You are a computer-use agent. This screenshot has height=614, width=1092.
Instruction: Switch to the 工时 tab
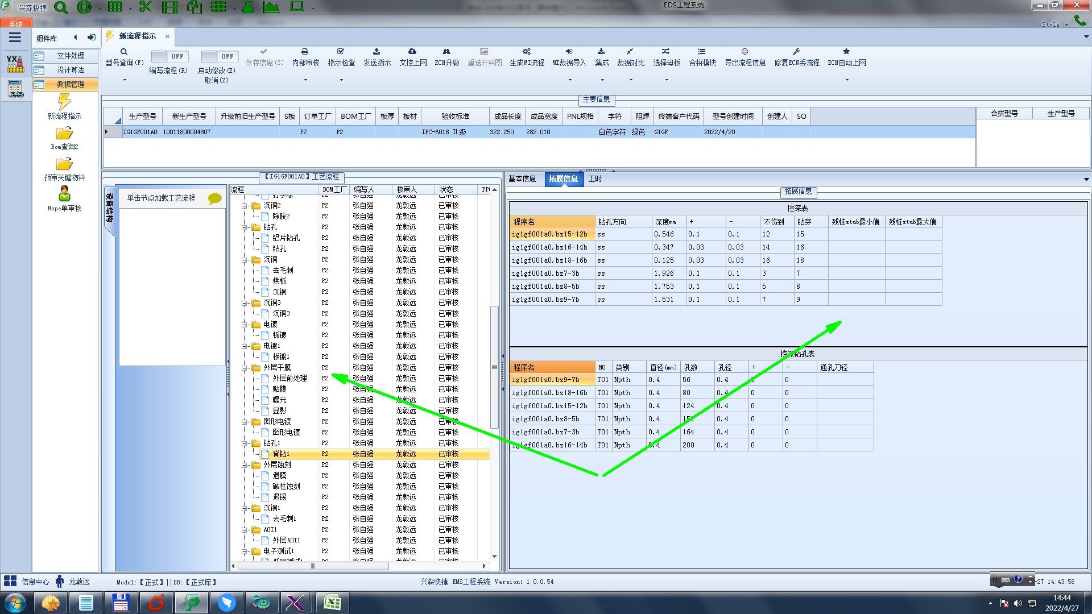(595, 179)
